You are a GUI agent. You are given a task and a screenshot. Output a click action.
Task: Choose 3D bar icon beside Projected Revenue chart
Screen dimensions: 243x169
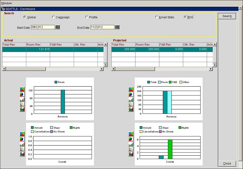(131, 109)
